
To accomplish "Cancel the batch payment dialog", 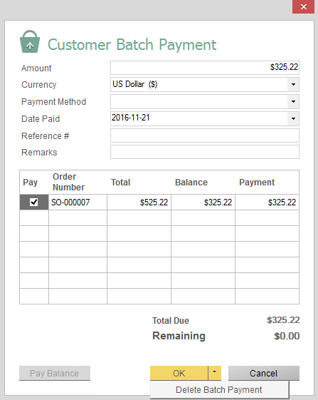I will point(263,373).
